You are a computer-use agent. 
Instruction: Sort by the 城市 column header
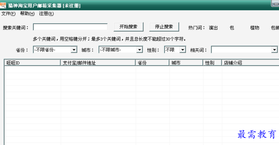point(186,63)
